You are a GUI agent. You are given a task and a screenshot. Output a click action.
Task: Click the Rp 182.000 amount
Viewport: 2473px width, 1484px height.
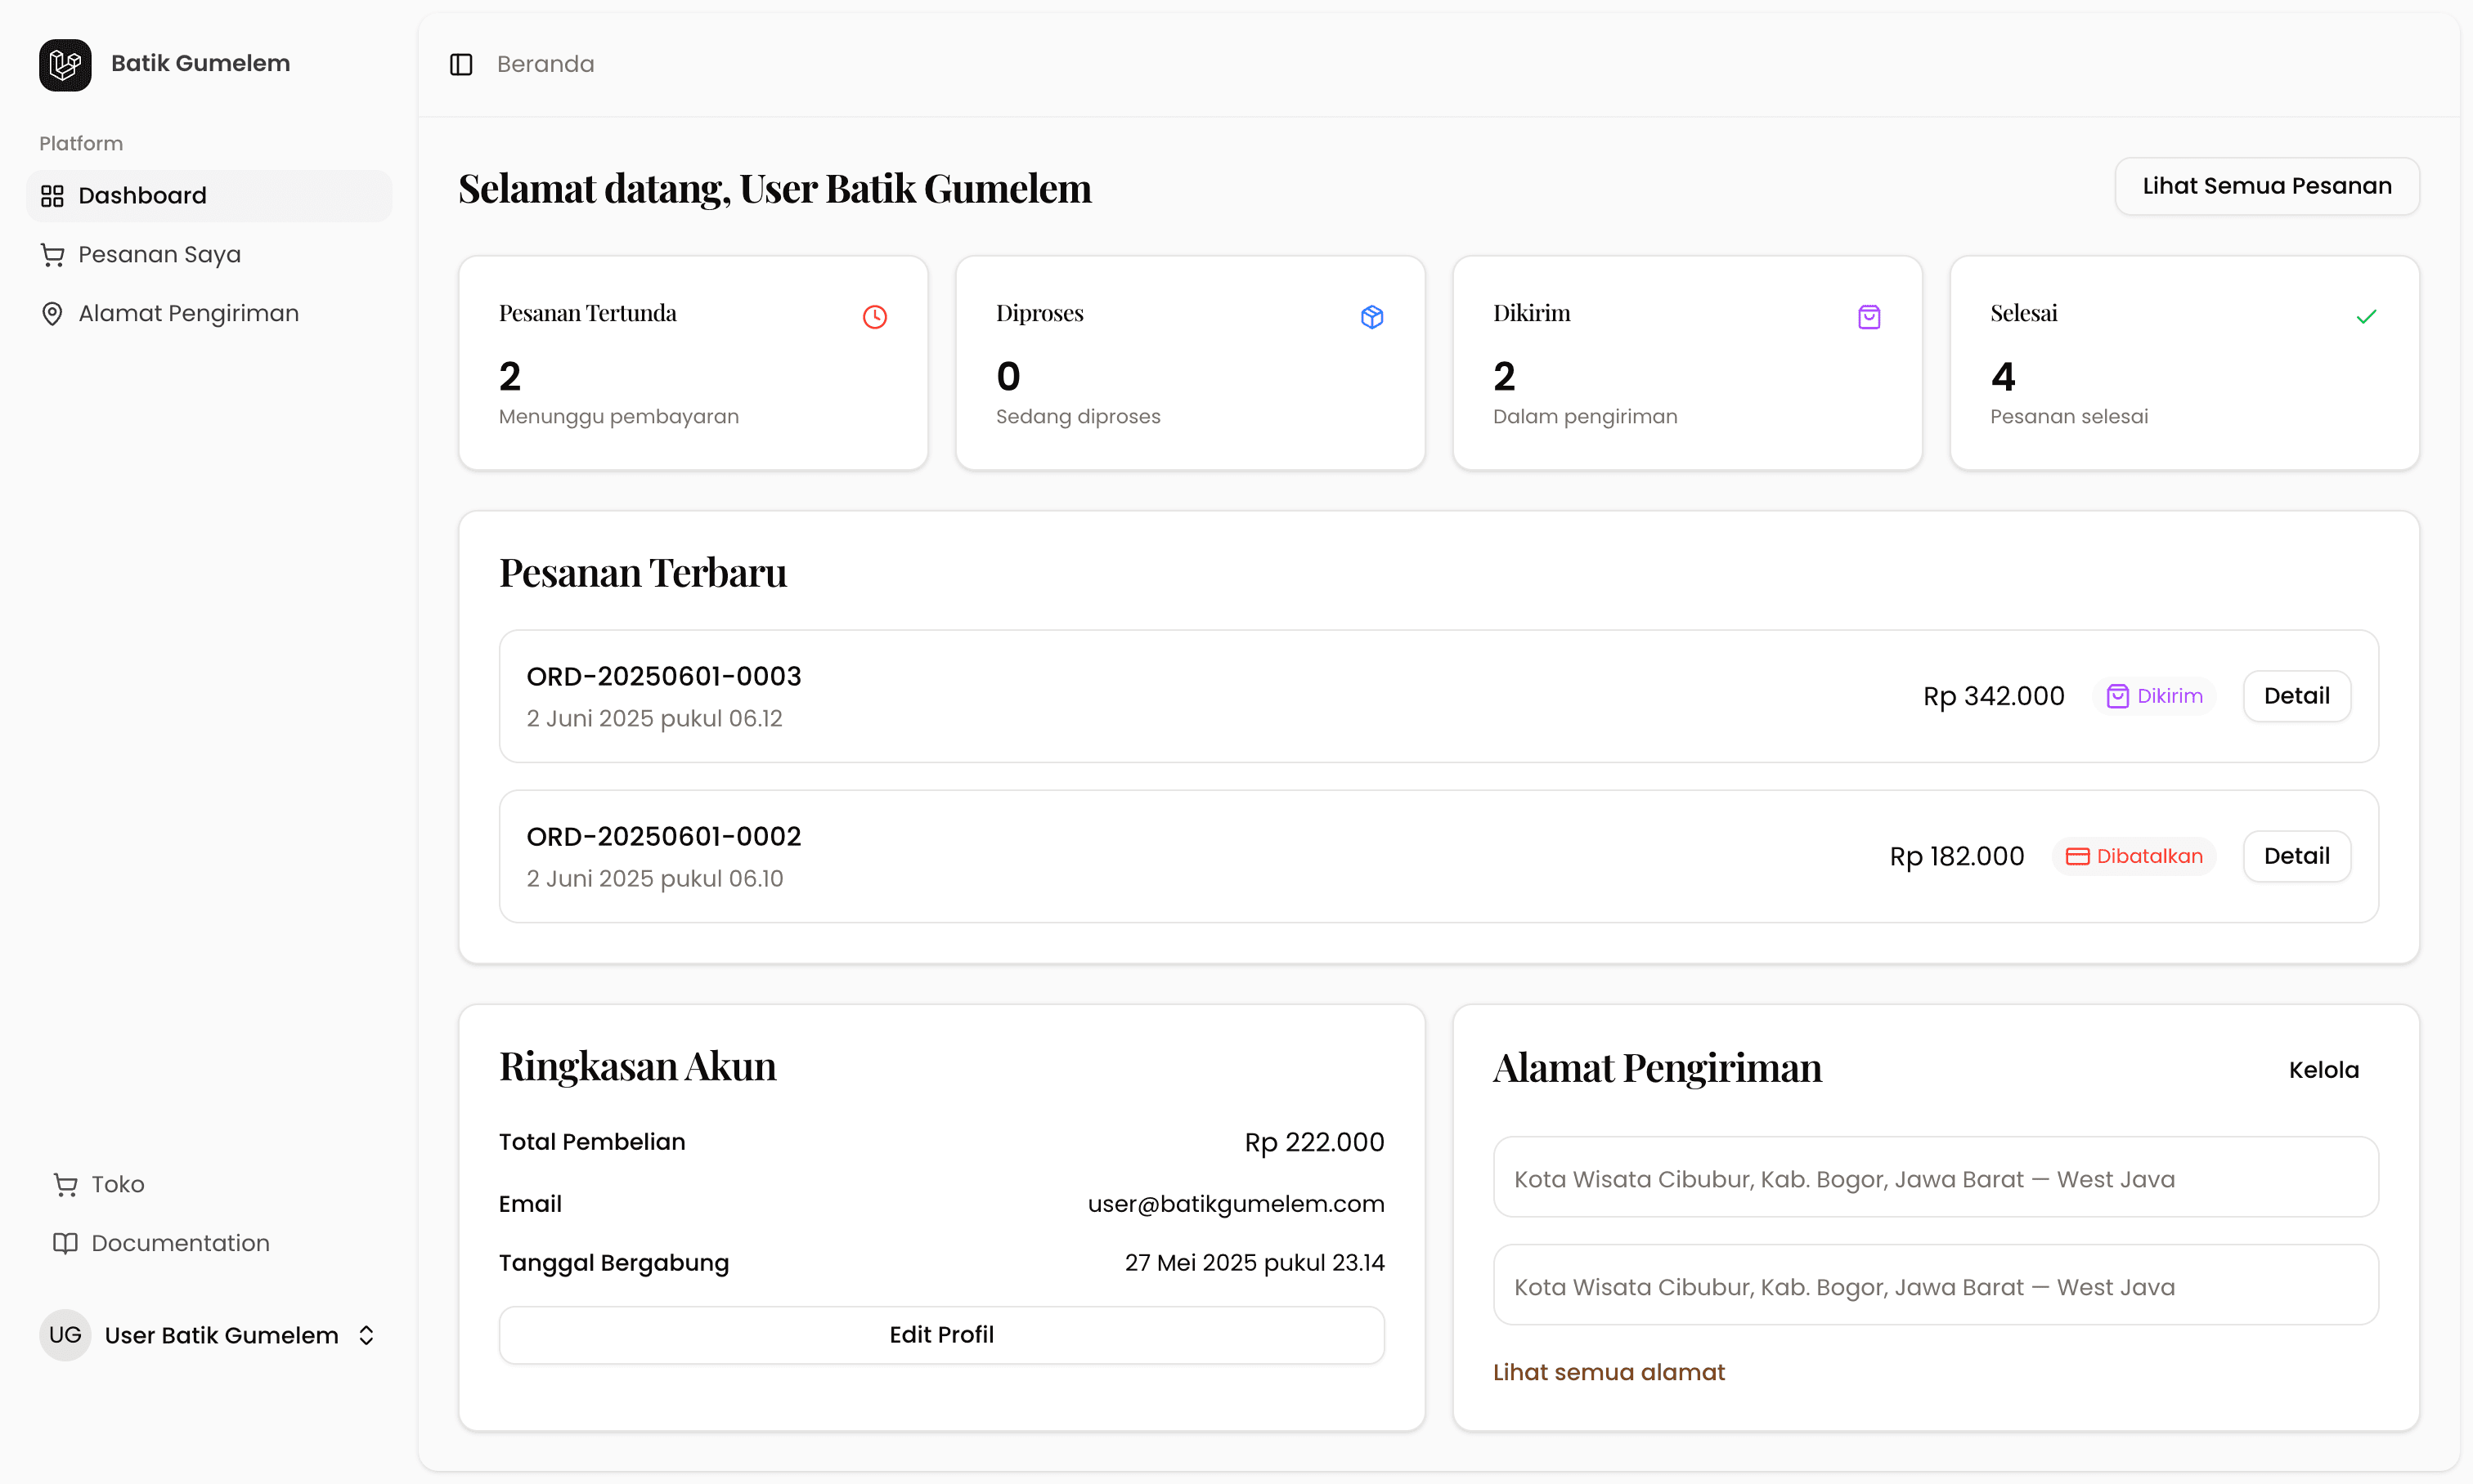point(1957,857)
